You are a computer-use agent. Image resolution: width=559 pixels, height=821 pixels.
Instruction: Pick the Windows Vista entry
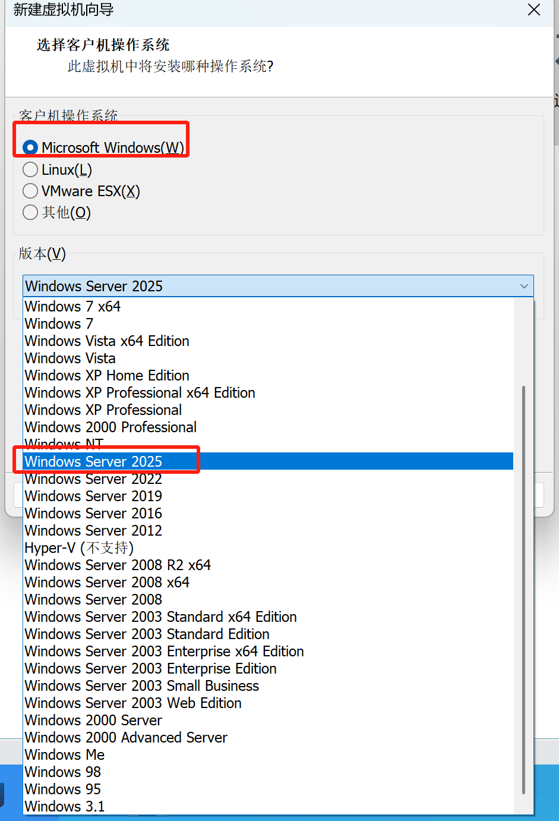tap(269, 358)
